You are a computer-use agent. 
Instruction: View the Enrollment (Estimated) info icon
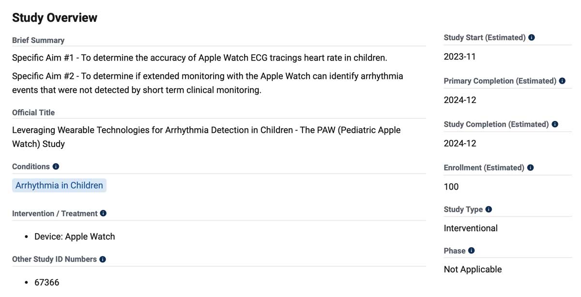pyautogui.click(x=530, y=167)
